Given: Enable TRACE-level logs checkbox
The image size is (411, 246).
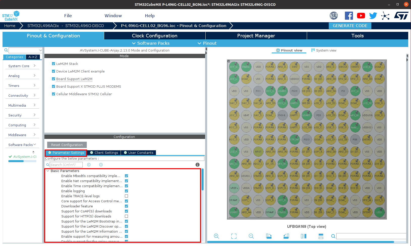Looking at the screenshot, I should pos(126,196).
